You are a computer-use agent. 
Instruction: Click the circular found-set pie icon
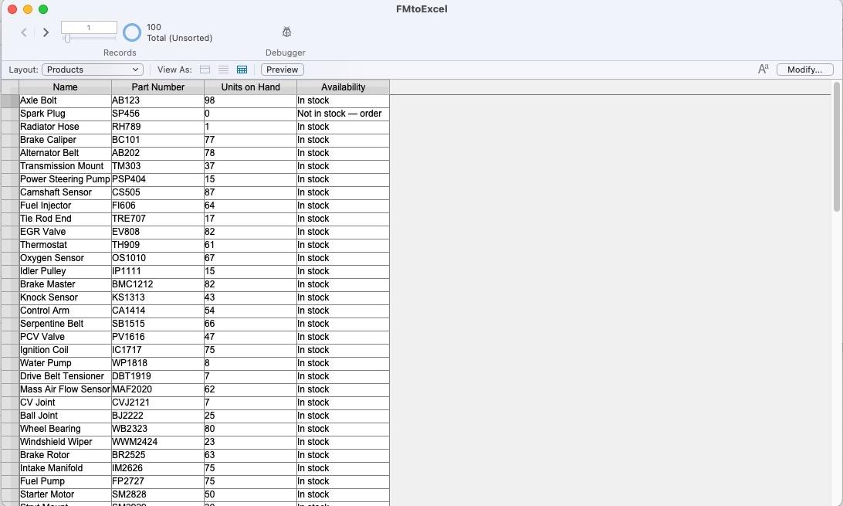click(131, 32)
